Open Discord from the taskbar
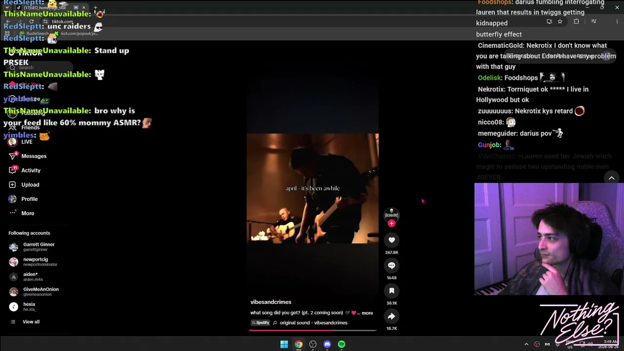This screenshot has height=351, width=624. pos(327,344)
